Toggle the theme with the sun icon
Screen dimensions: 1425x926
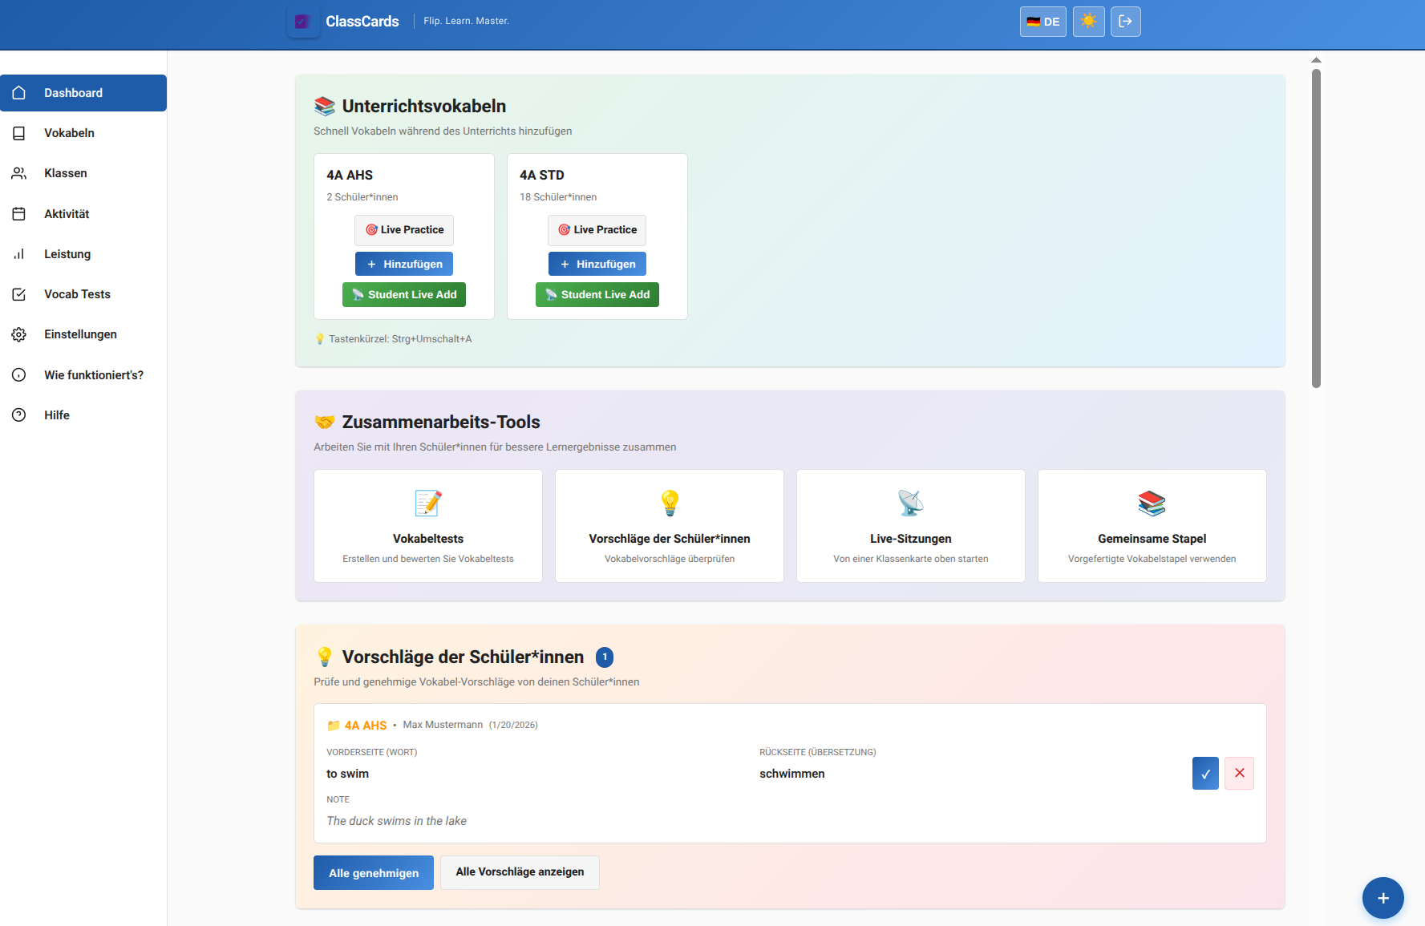[x=1088, y=22]
